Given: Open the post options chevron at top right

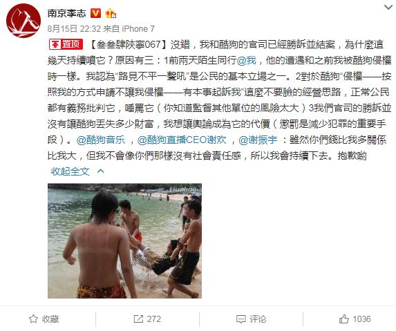Looking at the screenshot, I should click(388, 8).
